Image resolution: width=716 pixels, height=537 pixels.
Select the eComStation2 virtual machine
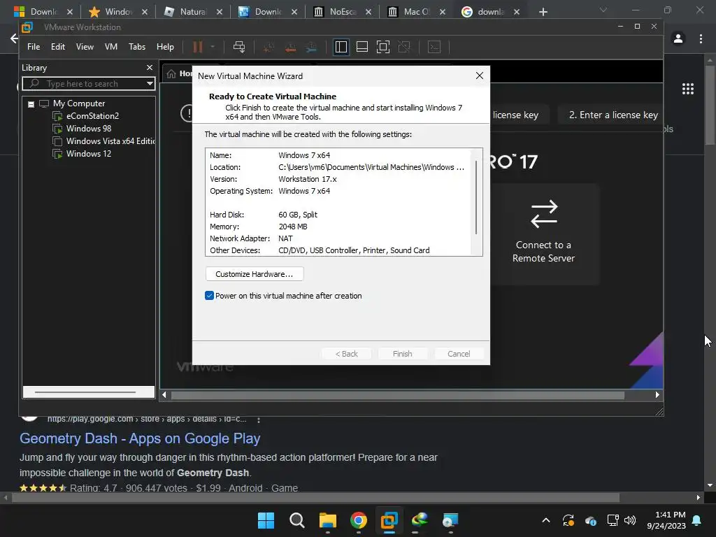click(92, 116)
